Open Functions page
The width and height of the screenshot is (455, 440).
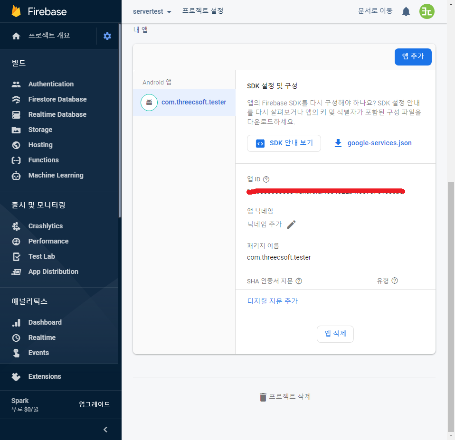point(44,160)
